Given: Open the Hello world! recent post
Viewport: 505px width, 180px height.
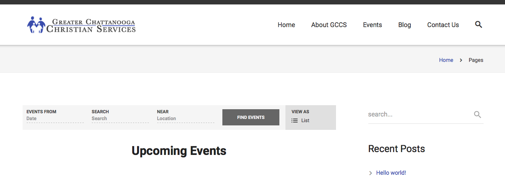Looking at the screenshot, I should pyautogui.click(x=391, y=173).
